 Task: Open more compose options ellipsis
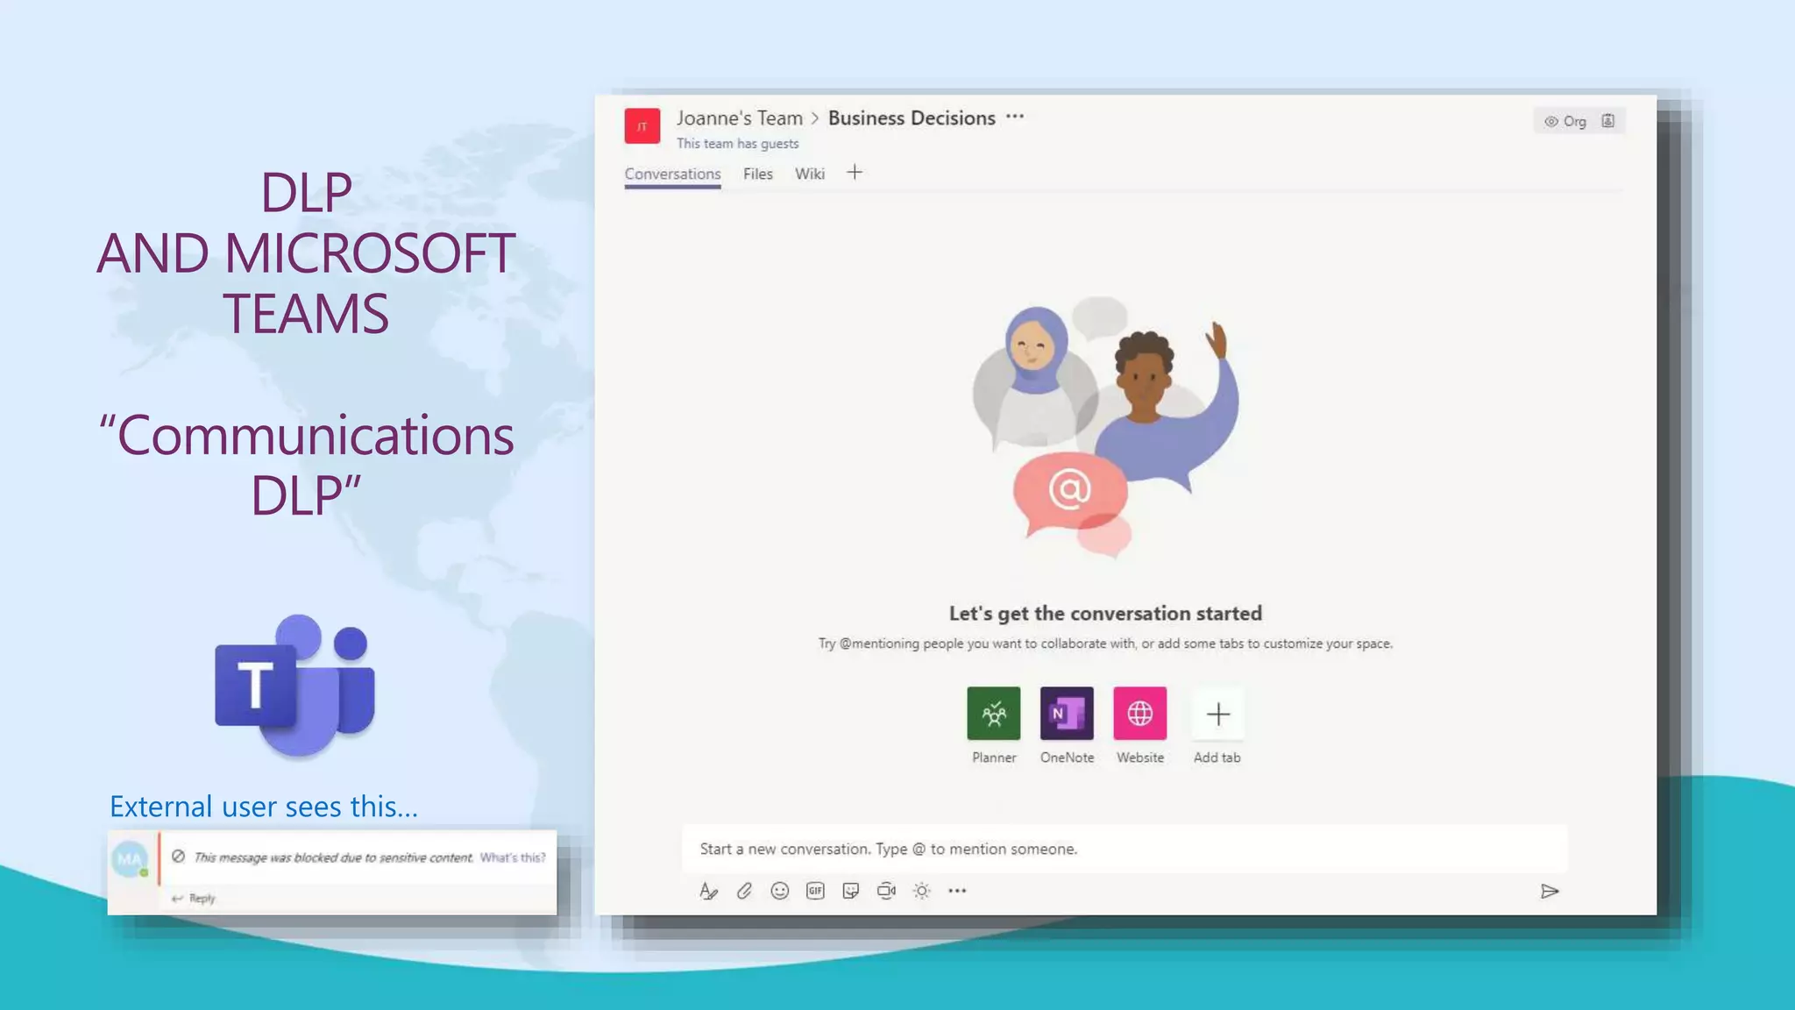point(957,891)
